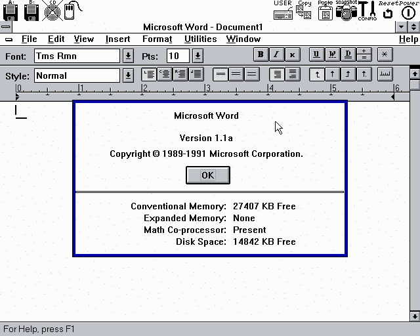Select justified paragraph icon
Viewport: 420px width, 336px height.
tap(196, 74)
